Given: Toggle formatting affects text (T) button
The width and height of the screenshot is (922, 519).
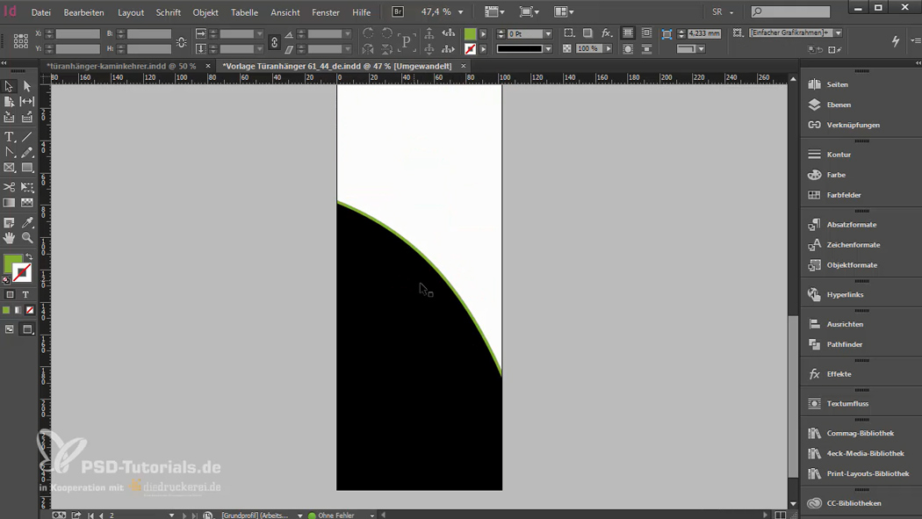Looking at the screenshot, I should 25,295.
